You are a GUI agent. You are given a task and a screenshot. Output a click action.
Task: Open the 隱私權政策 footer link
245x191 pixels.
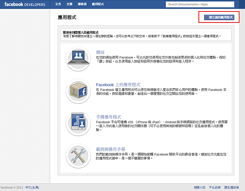click(232, 187)
